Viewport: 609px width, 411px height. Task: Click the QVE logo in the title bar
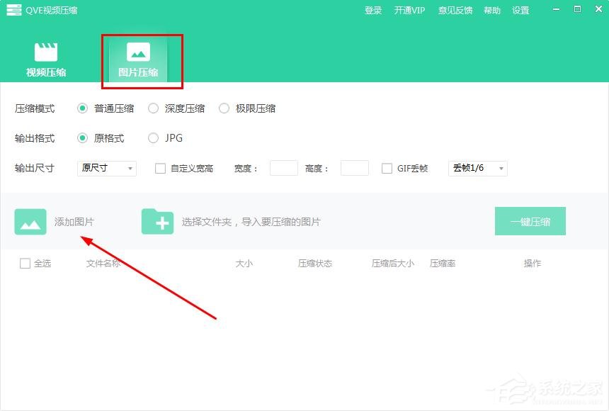14,9
